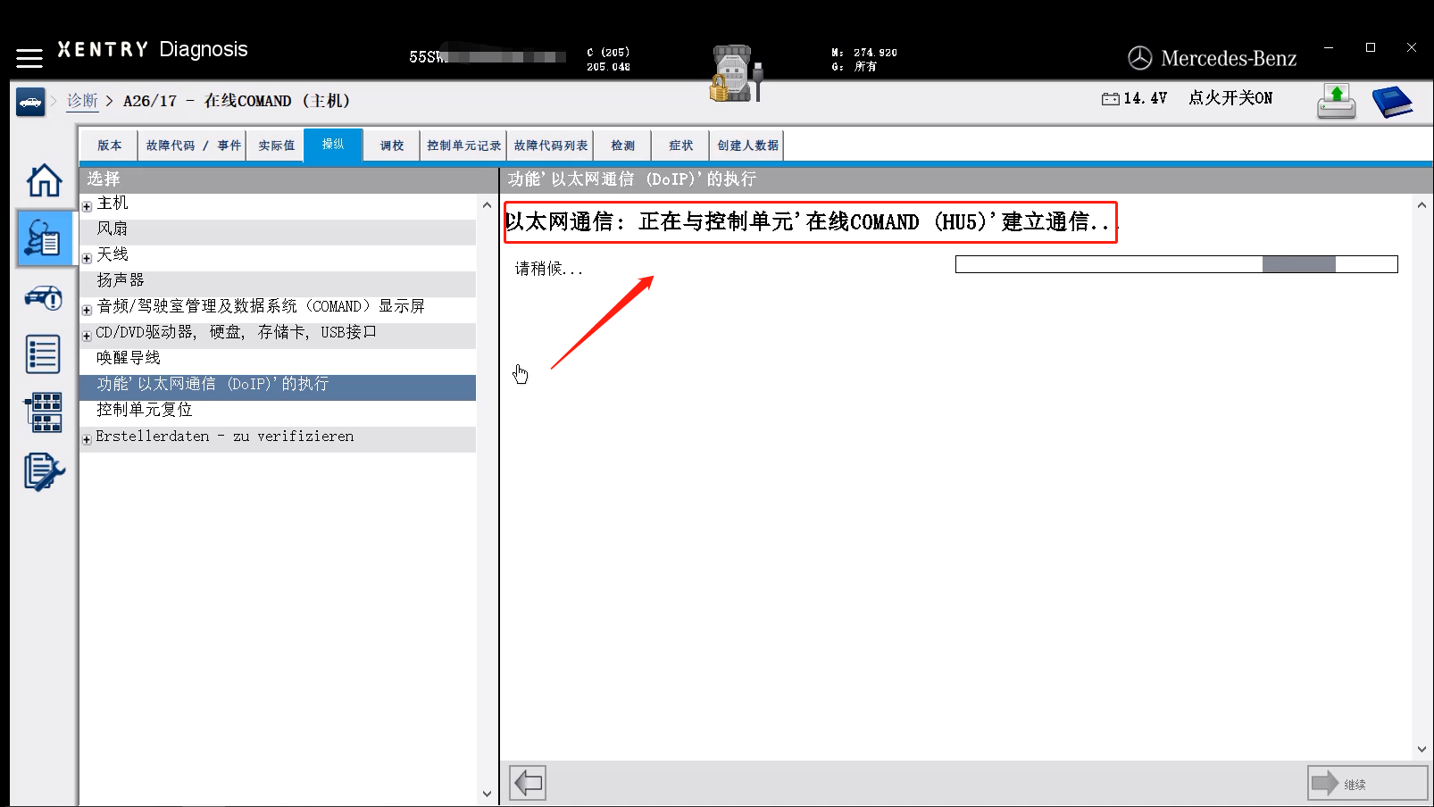This screenshot has width=1434, height=807.
Task: Switch to the 版本 tab
Action: pyautogui.click(x=110, y=146)
